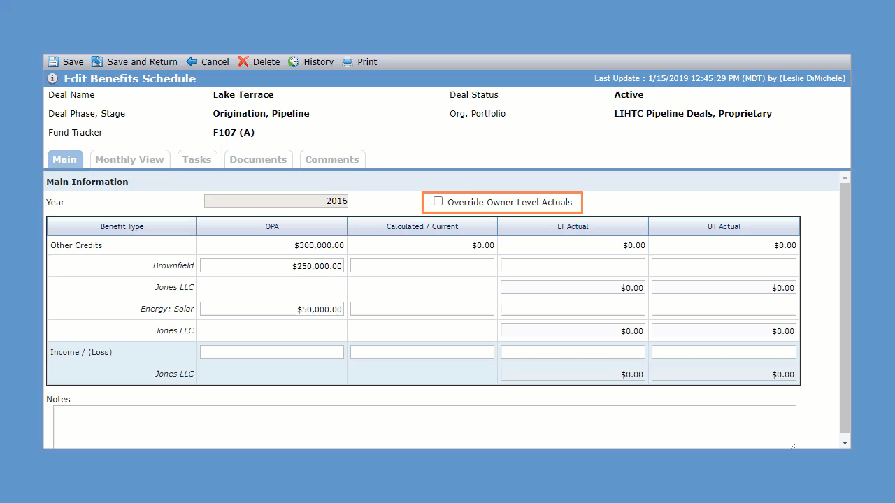Switch to the Monthly View tab
This screenshot has width=895, height=503.
tap(129, 159)
